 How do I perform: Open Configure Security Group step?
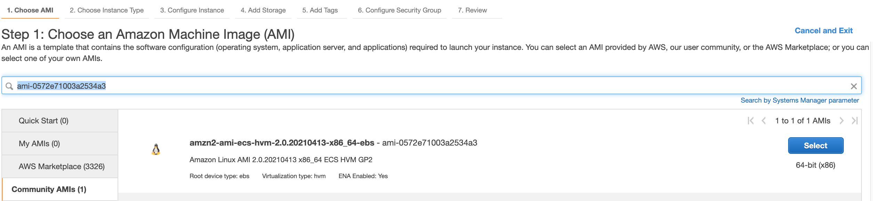point(400,10)
